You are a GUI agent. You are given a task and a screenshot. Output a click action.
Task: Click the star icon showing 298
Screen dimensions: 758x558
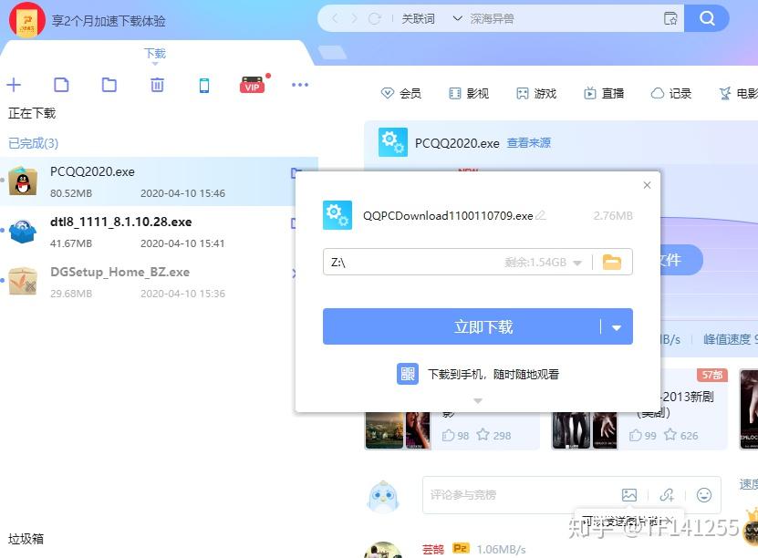(x=483, y=435)
